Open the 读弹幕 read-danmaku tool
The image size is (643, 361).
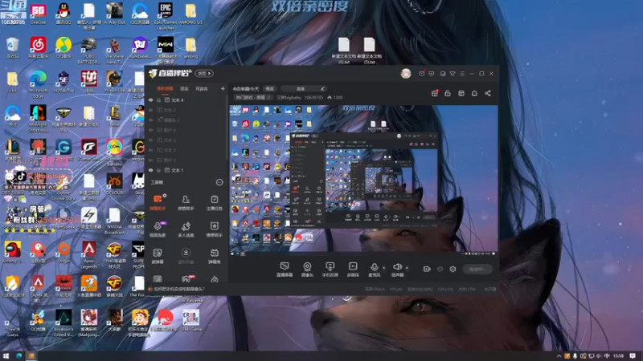158,256
